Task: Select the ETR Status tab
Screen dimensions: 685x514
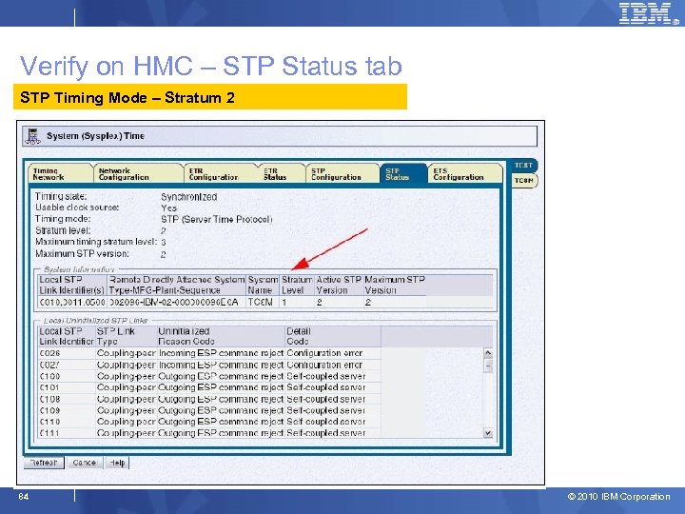Action: [x=282, y=173]
